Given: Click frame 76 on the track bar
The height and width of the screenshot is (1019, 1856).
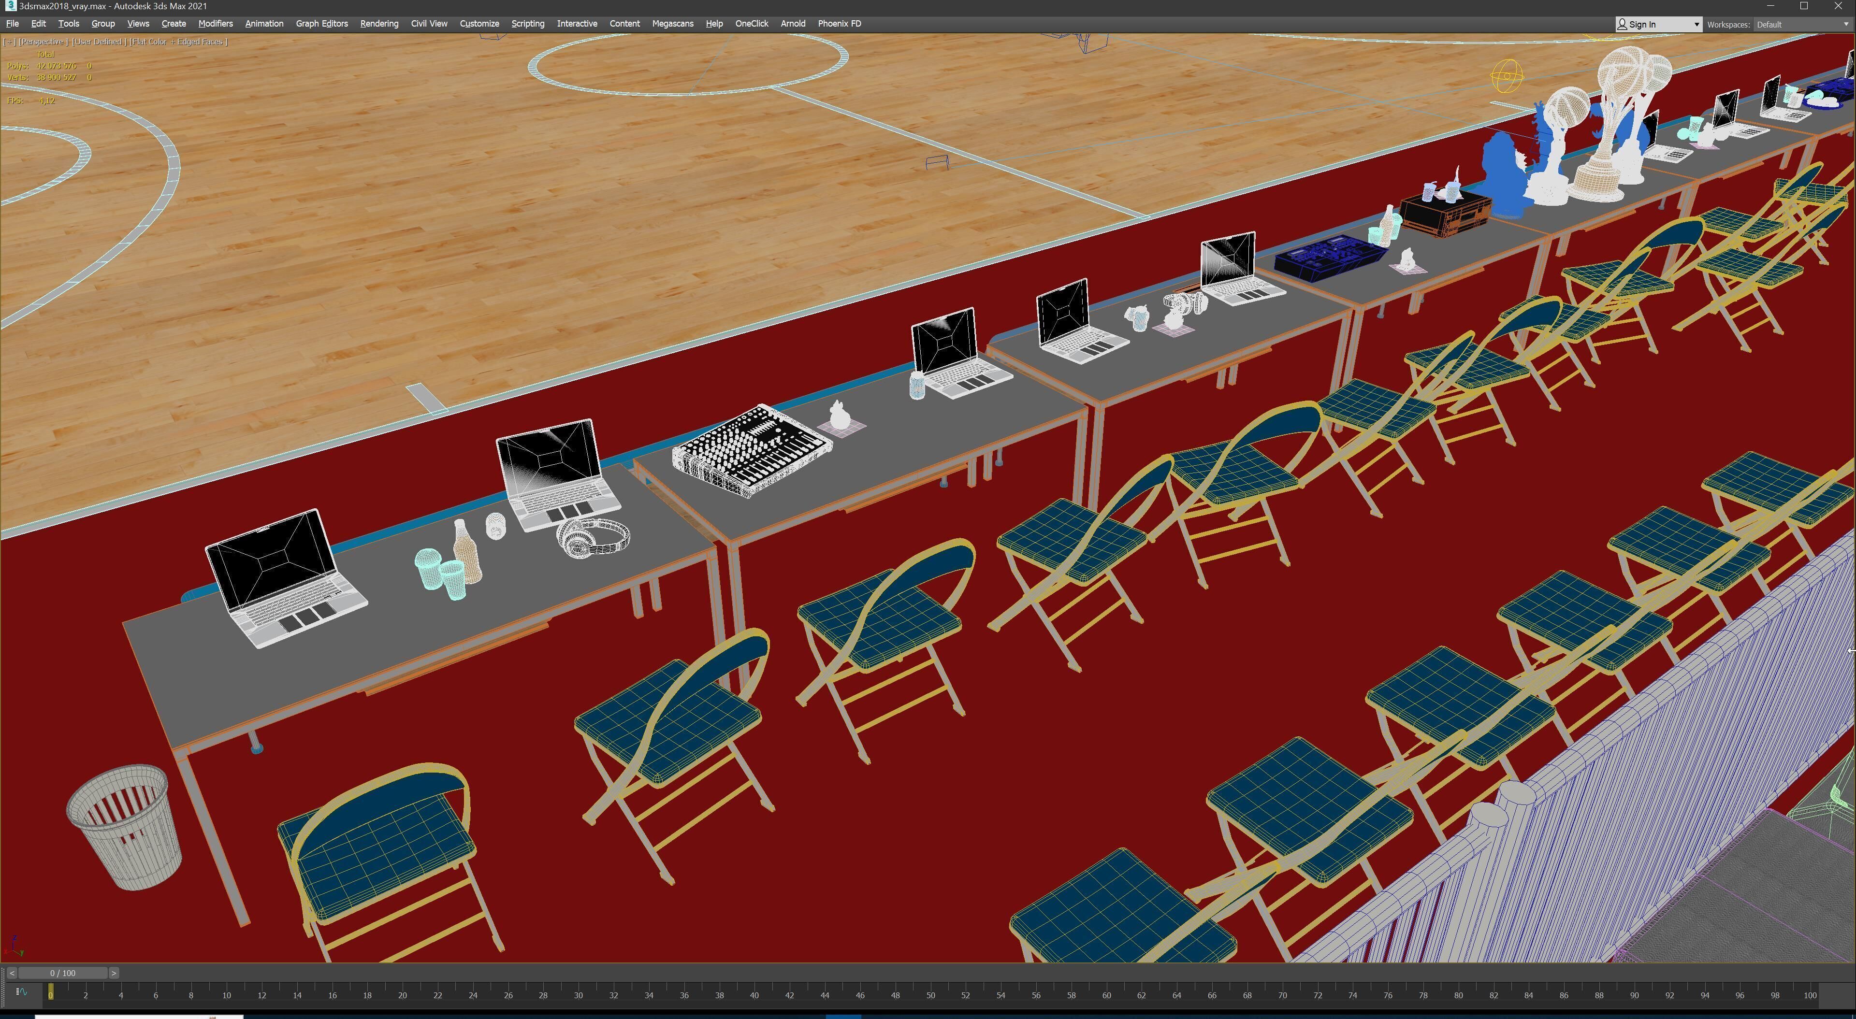Looking at the screenshot, I should pyautogui.click(x=1387, y=995).
